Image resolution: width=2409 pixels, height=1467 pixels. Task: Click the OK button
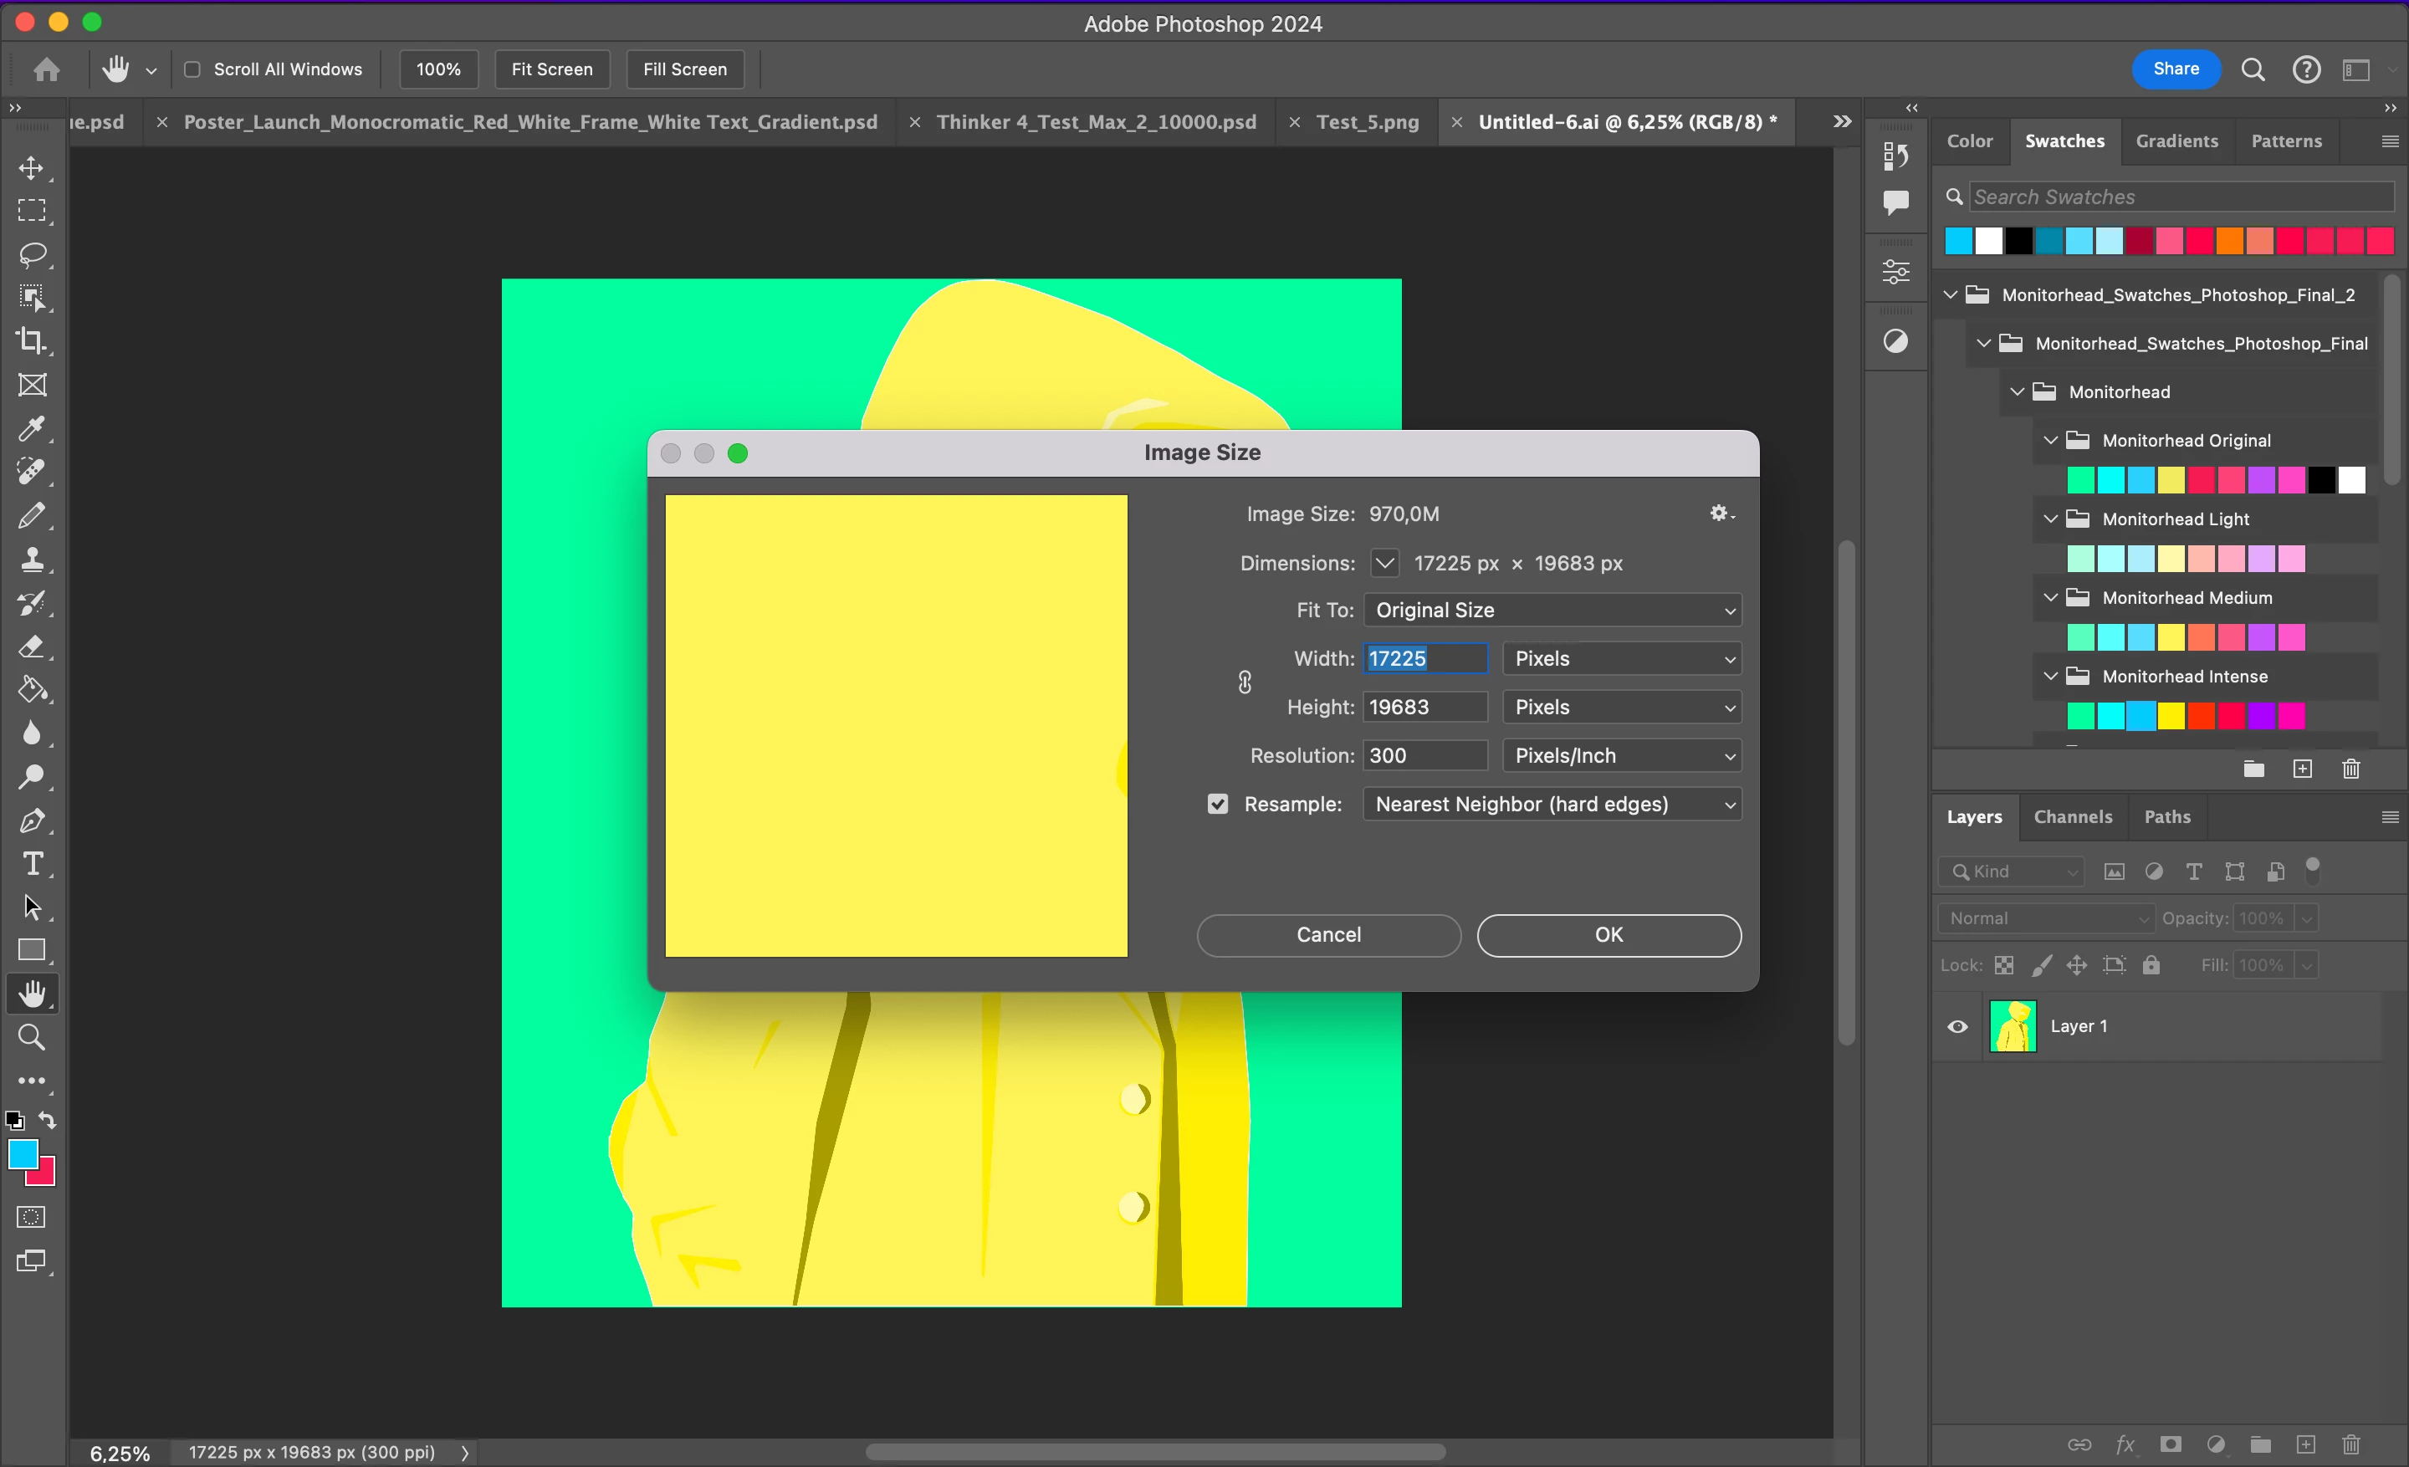1609,935
